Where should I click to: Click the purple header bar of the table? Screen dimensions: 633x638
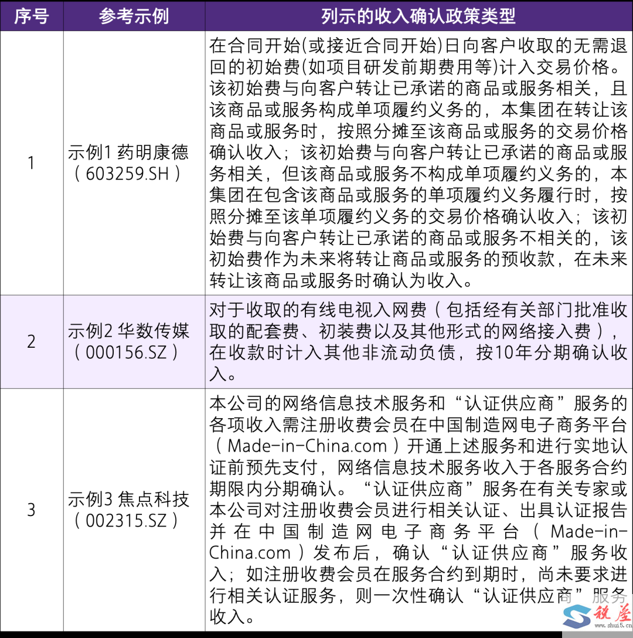pyautogui.click(x=316, y=16)
